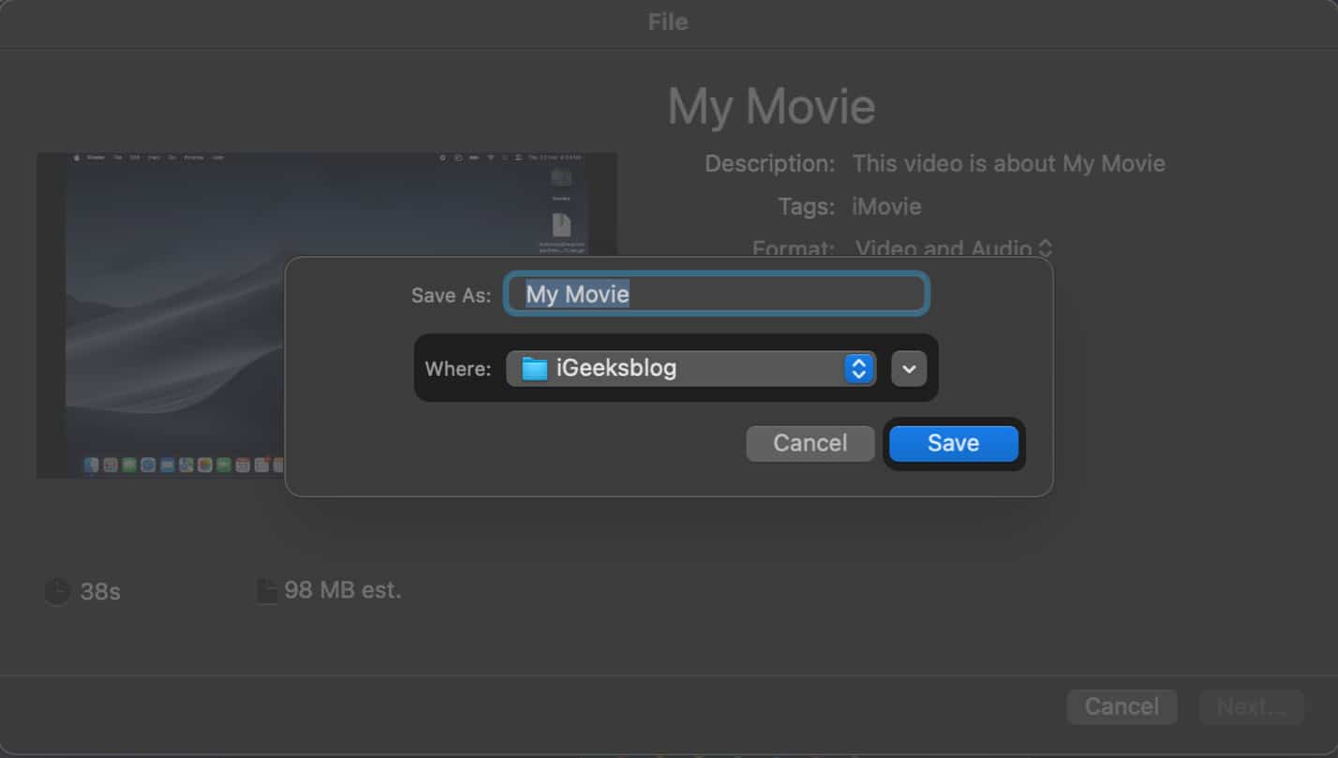Click the iMovie tags value
The image size is (1338, 758).
[x=886, y=206]
